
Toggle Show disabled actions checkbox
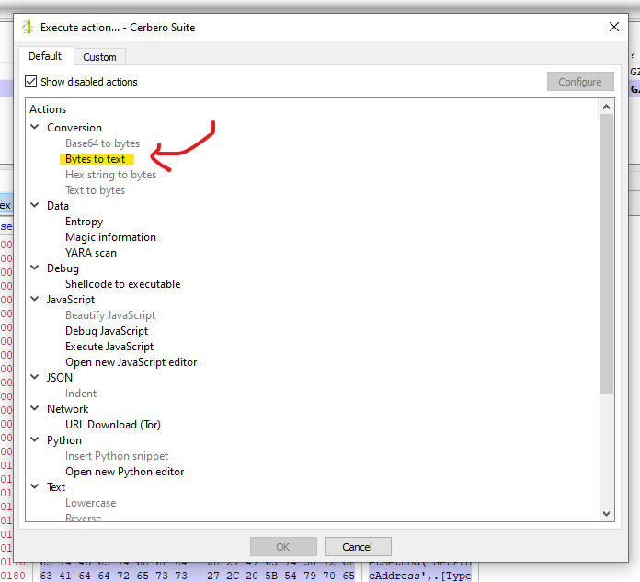pos(31,82)
